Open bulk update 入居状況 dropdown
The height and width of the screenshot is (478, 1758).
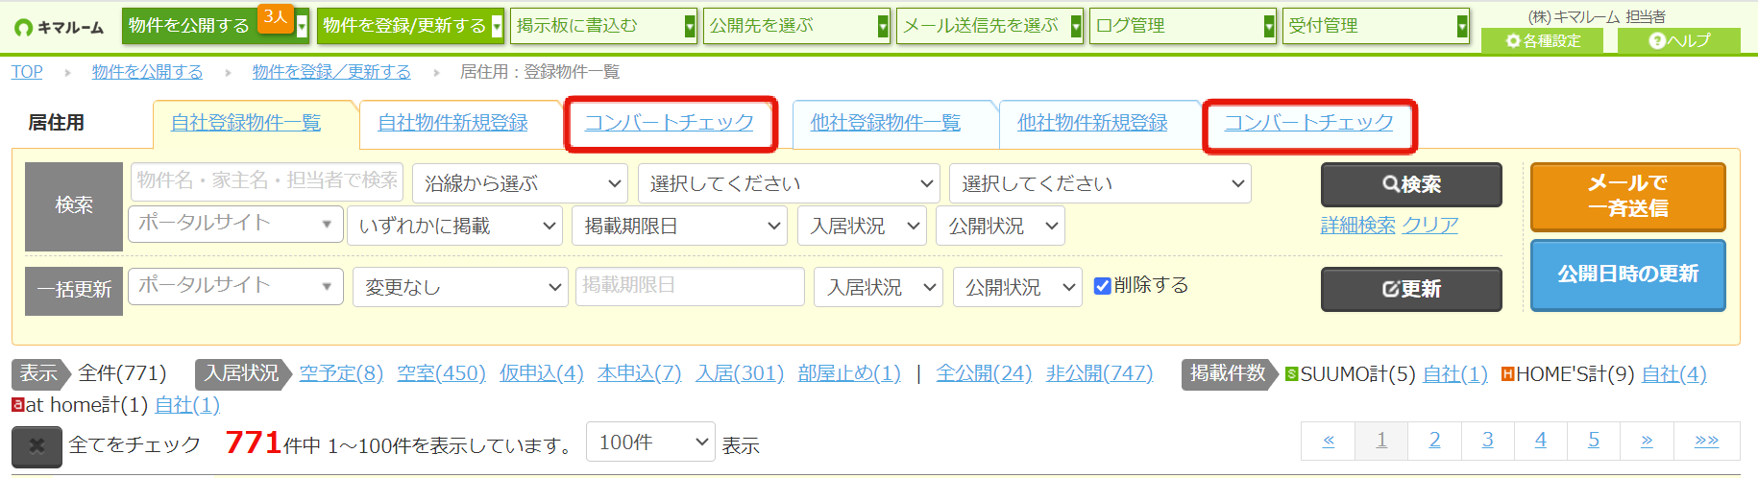pos(879,287)
